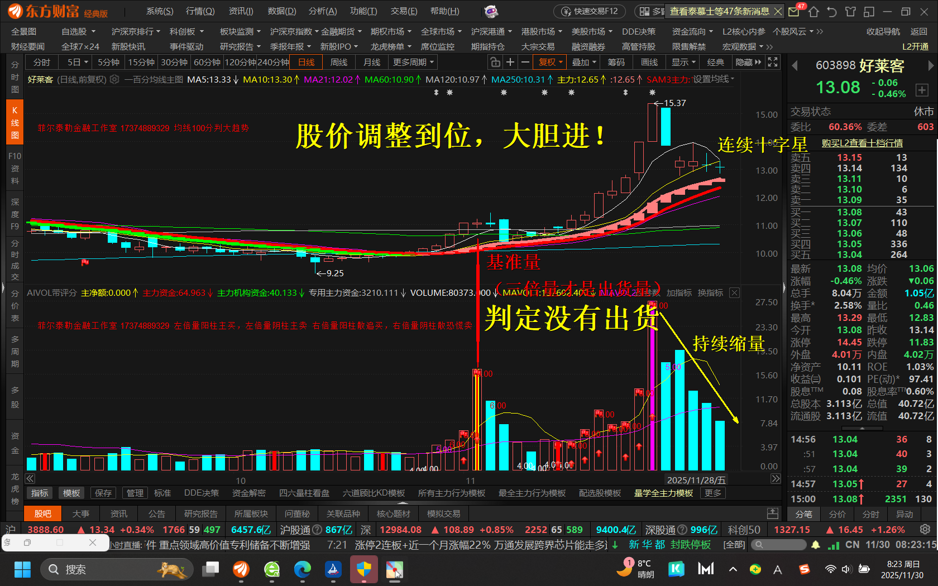Open the Wi-Fi network tray icon
Viewport: 938px width, 586px height.
(x=830, y=569)
